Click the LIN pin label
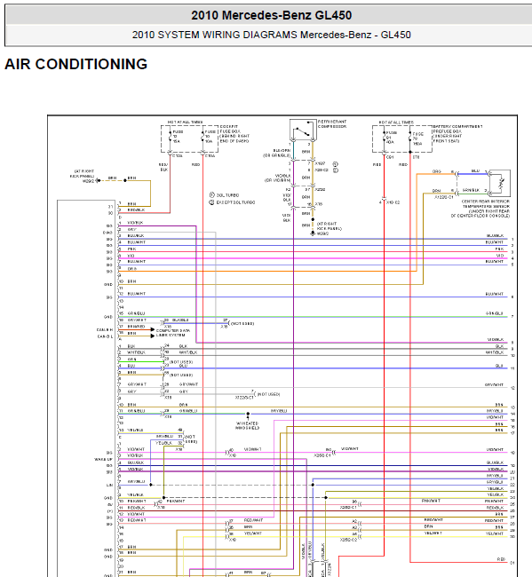532x577 pixels. (x=110, y=485)
